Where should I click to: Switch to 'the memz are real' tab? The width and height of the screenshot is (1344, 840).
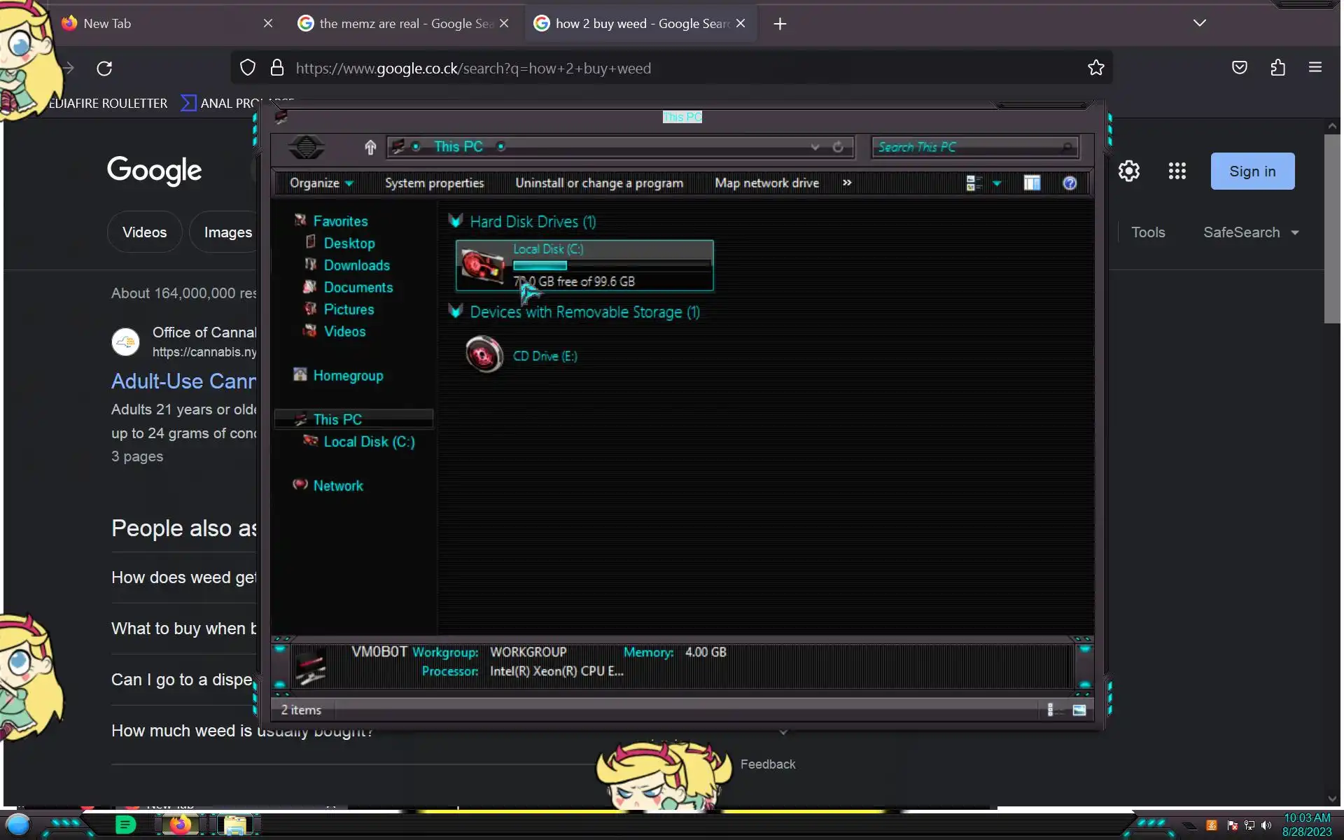(395, 24)
